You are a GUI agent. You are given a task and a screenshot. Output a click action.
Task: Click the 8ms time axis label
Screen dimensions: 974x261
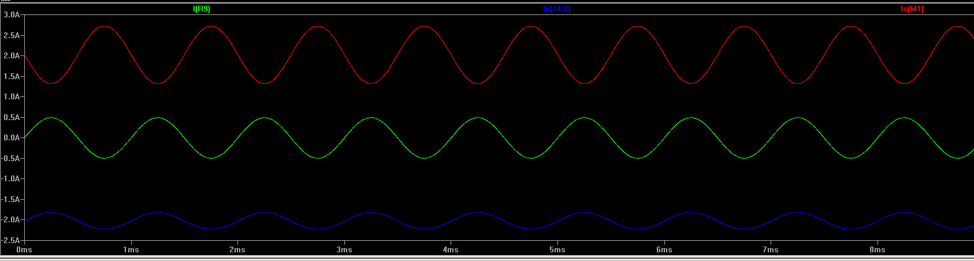tap(878, 249)
